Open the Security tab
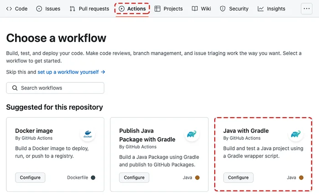This screenshot has height=195, width=319. click(x=234, y=9)
